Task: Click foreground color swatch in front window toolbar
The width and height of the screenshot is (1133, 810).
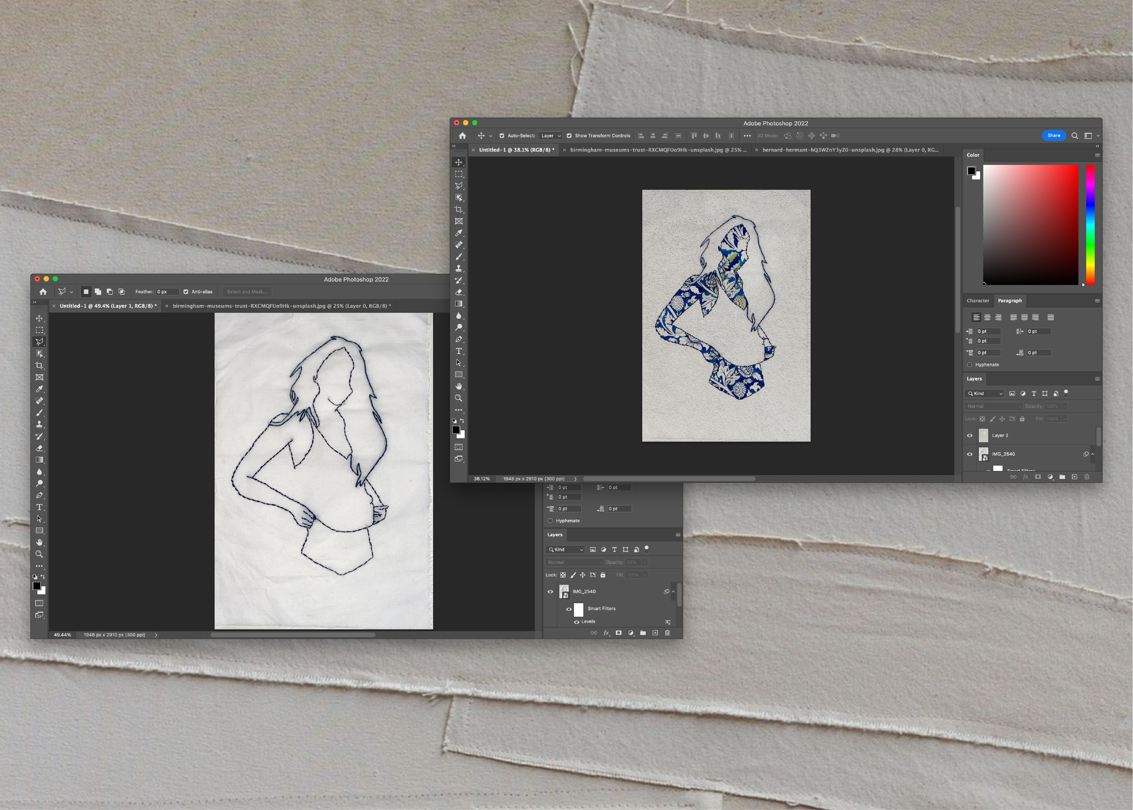Action: pos(456,430)
